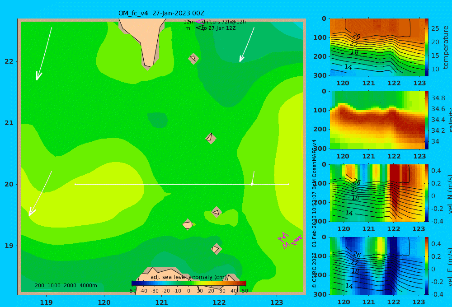This screenshot has height=307, width=452.
Task: Click the longitude label '121' on main map axis
Action: point(161,302)
